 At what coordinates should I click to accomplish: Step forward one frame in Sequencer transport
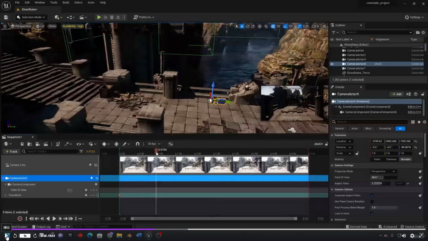point(60,219)
